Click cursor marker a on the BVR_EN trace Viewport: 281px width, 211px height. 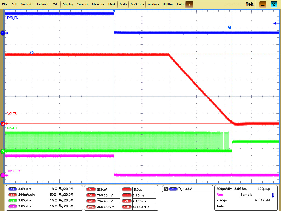(229, 27)
